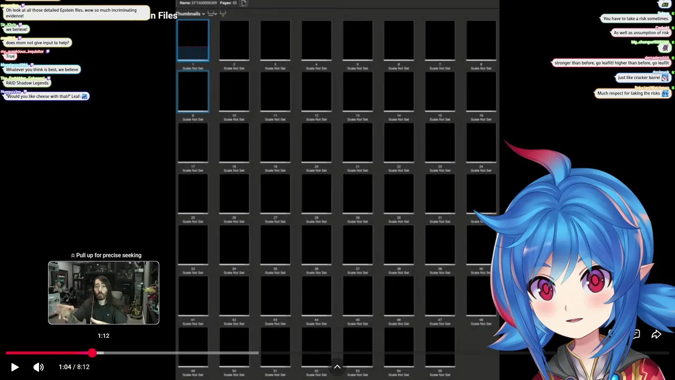The height and width of the screenshot is (380, 675).
Task: Click the thumbnail size icon beside Thumbnails
Action: click(x=212, y=14)
